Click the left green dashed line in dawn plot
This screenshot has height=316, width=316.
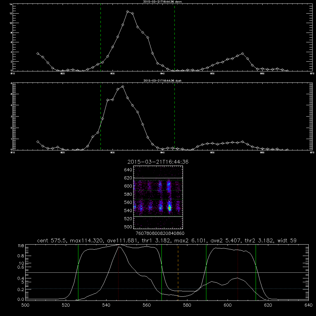tap(100, 38)
